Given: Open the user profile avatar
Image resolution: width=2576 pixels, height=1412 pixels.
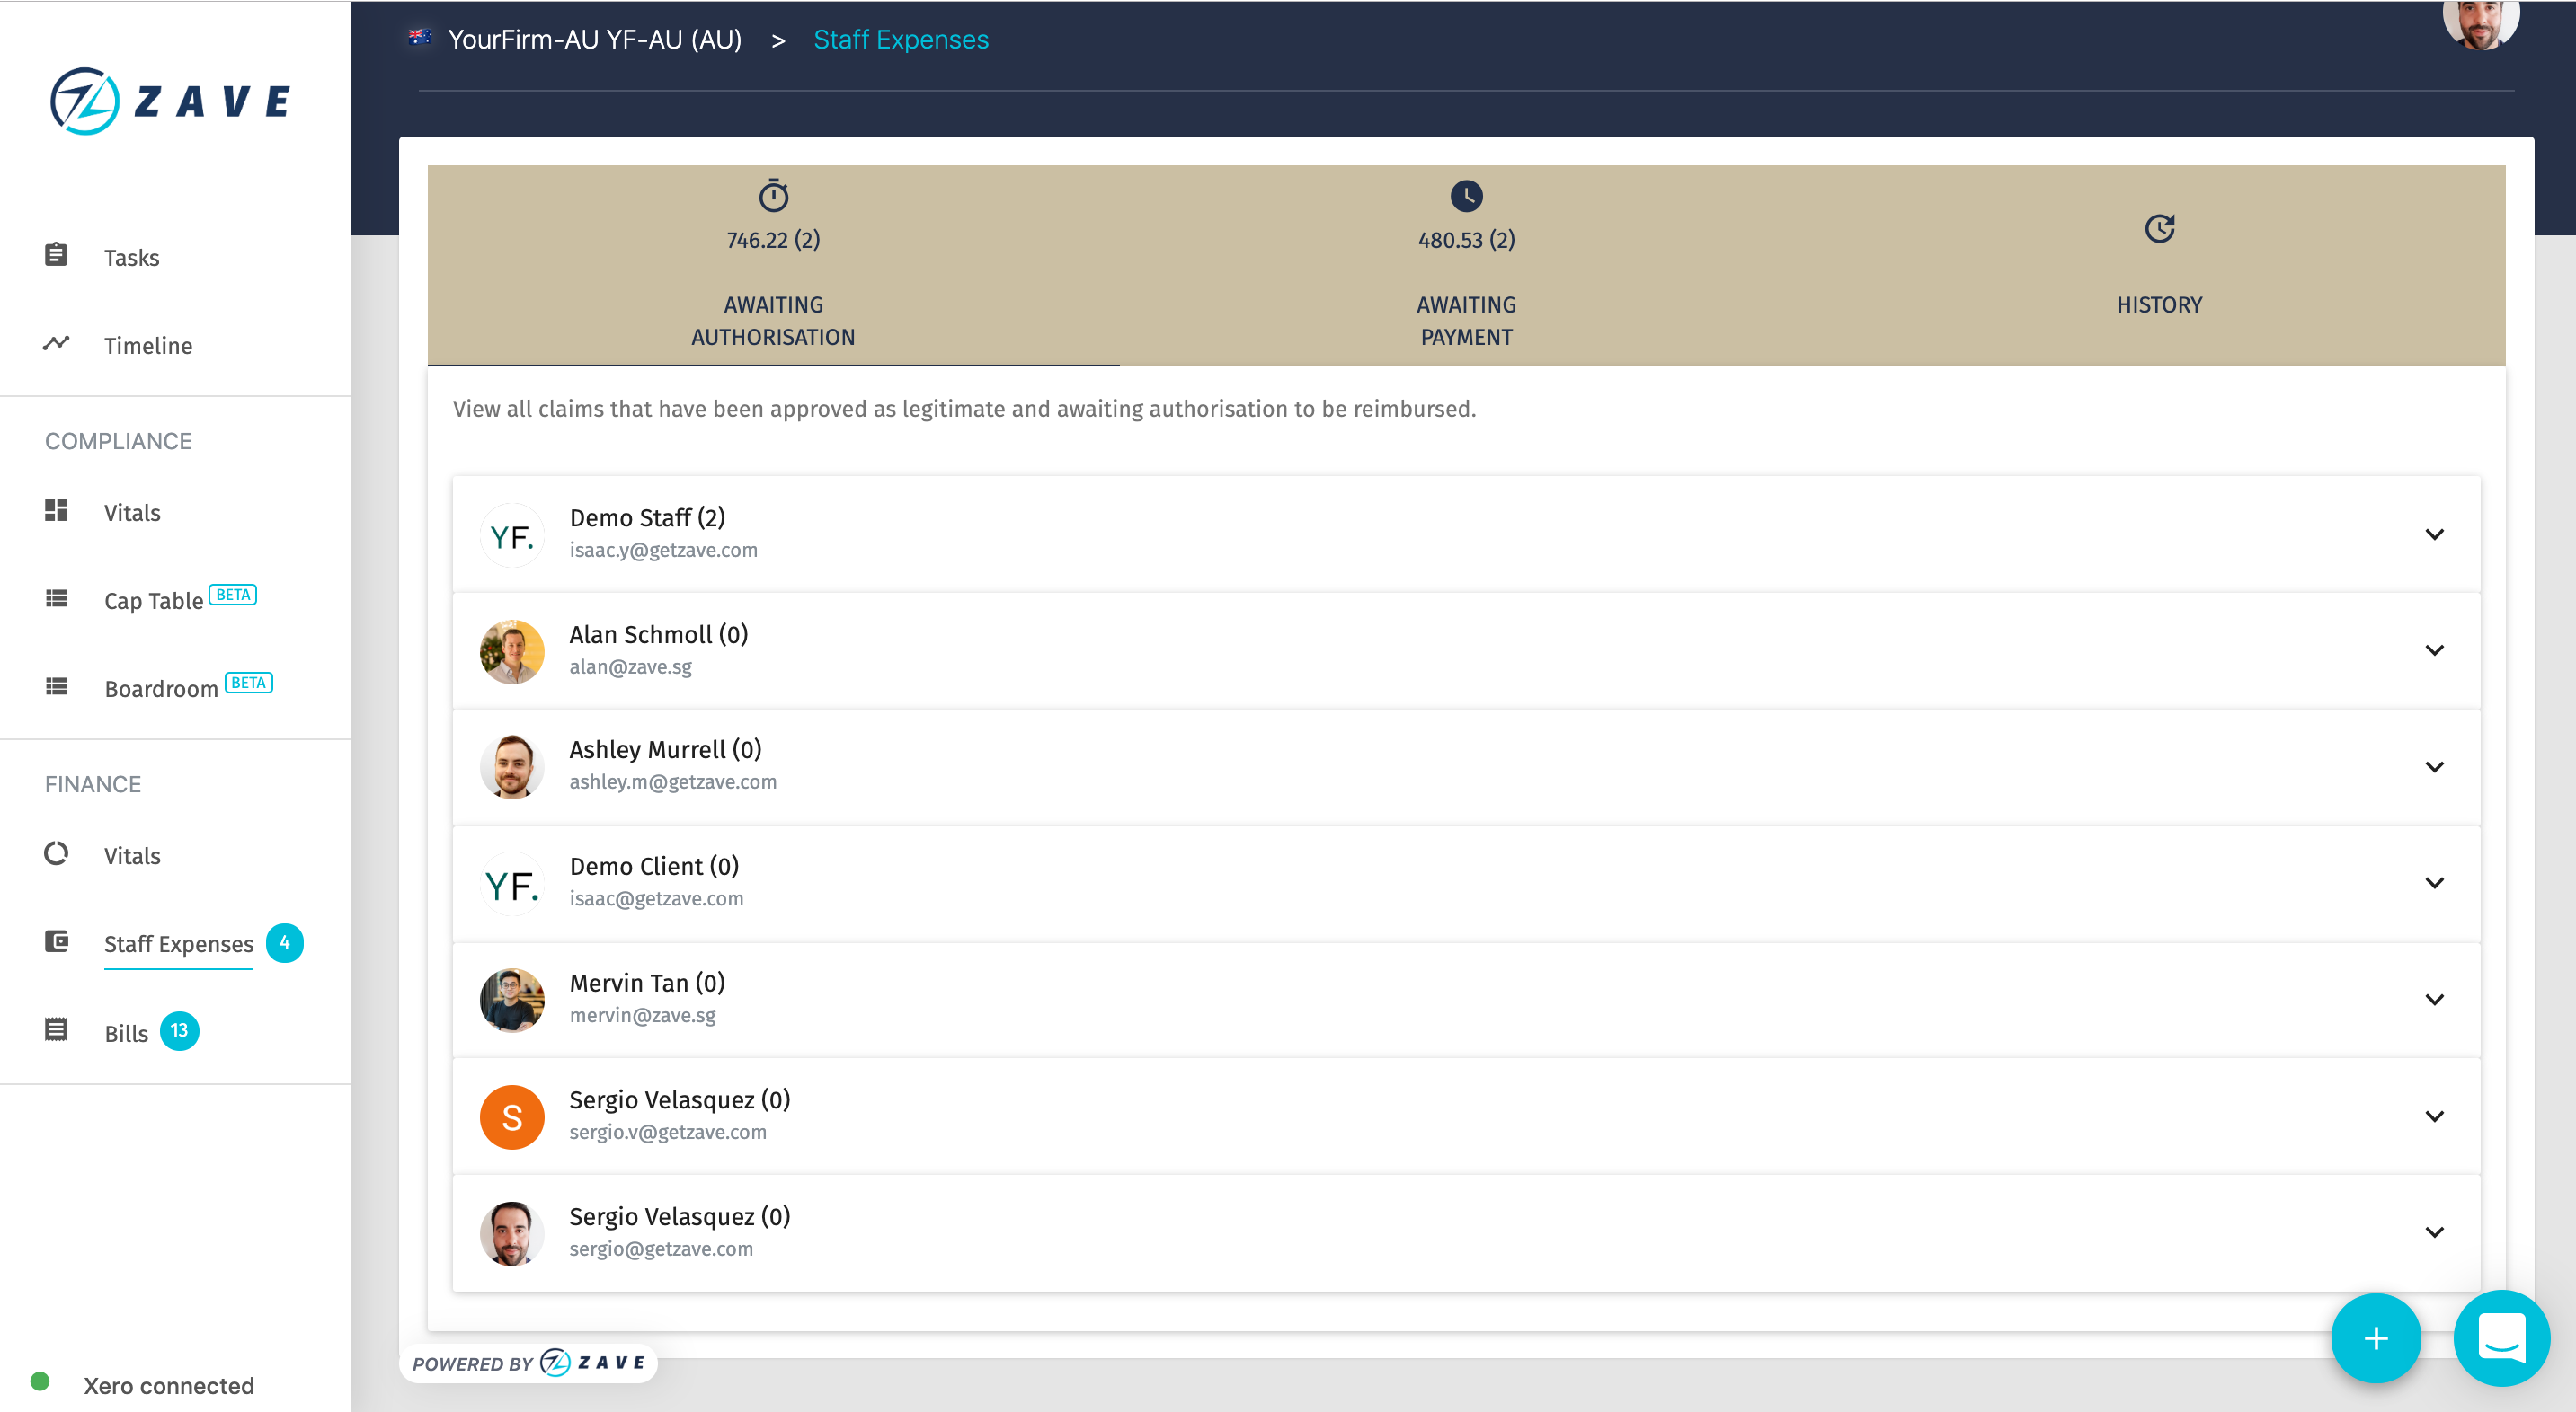Looking at the screenshot, I should [2481, 22].
